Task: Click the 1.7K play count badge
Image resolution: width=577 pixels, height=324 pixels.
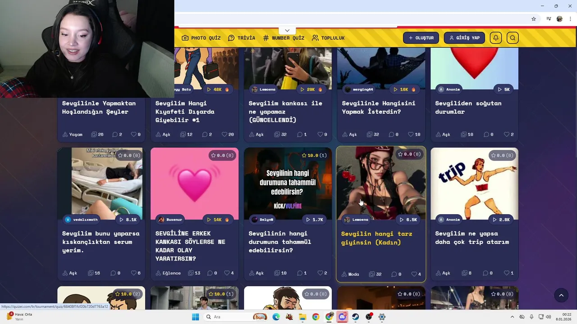Action: point(314,220)
